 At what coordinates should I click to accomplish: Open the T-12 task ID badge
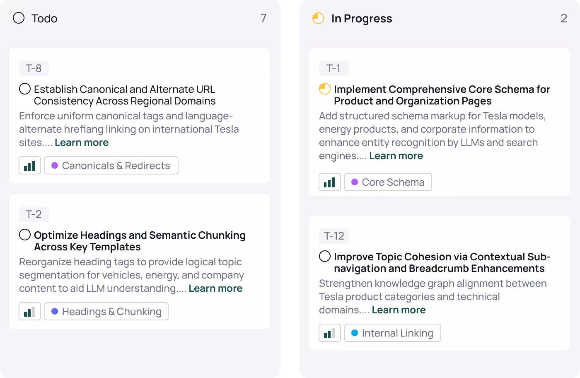point(334,236)
